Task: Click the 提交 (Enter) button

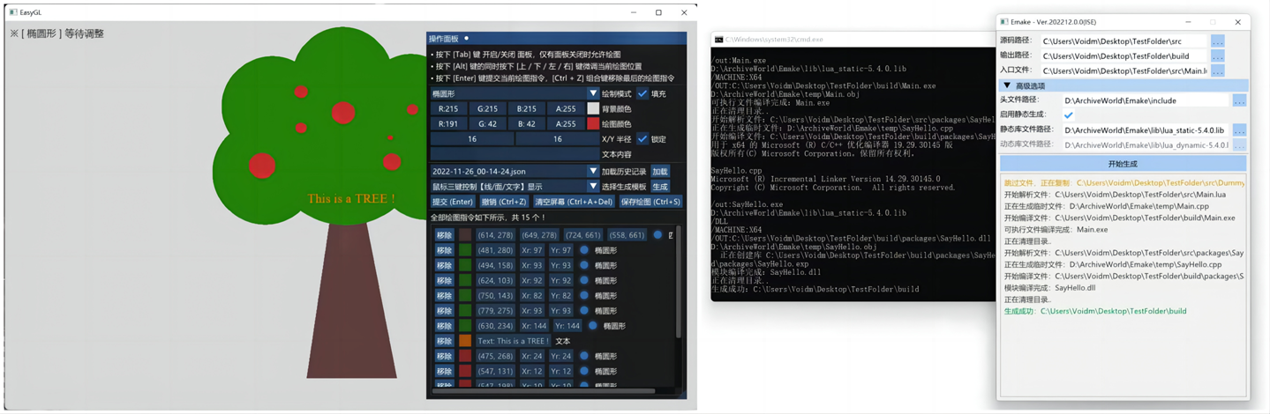Action: tap(453, 202)
